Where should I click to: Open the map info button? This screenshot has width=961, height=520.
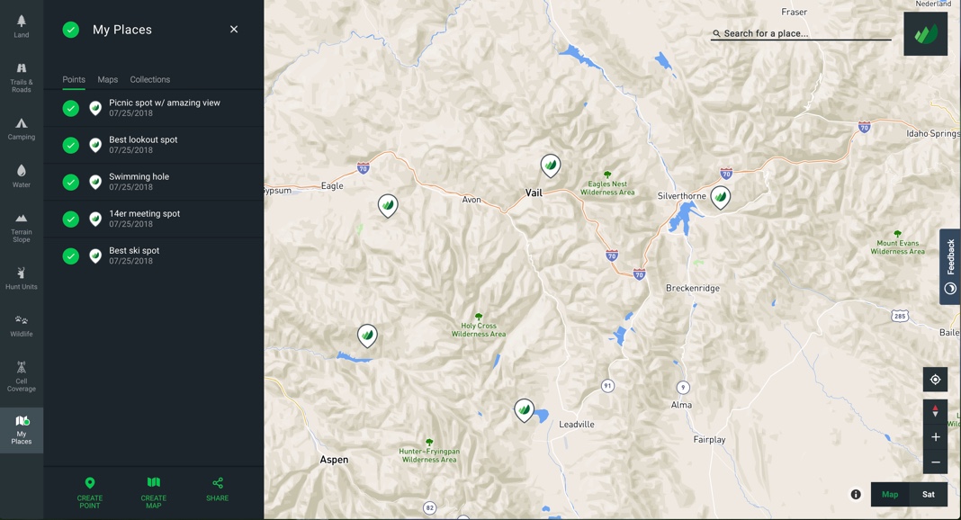[x=856, y=494]
